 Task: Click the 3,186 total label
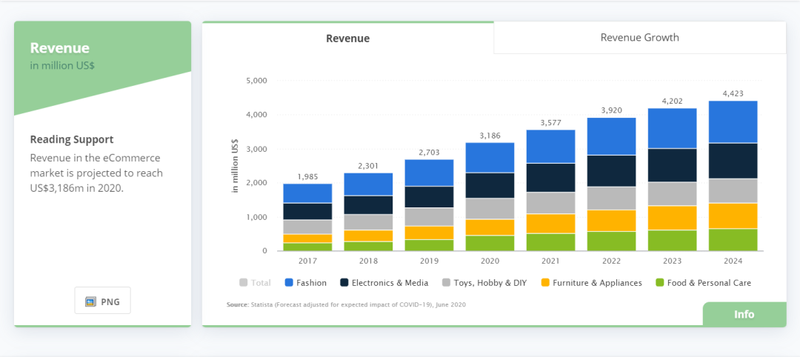(x=490, y=135)
